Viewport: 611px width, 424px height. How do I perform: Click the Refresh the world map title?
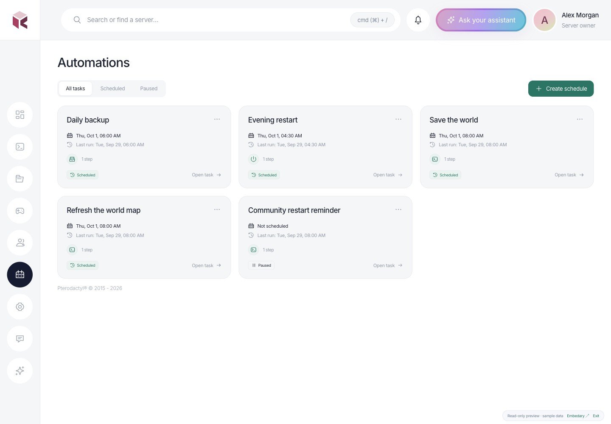tap(104, 210)
